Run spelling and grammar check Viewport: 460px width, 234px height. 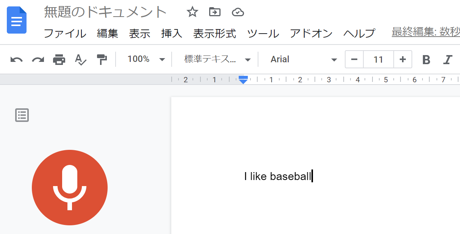click(x=80, y=60)
